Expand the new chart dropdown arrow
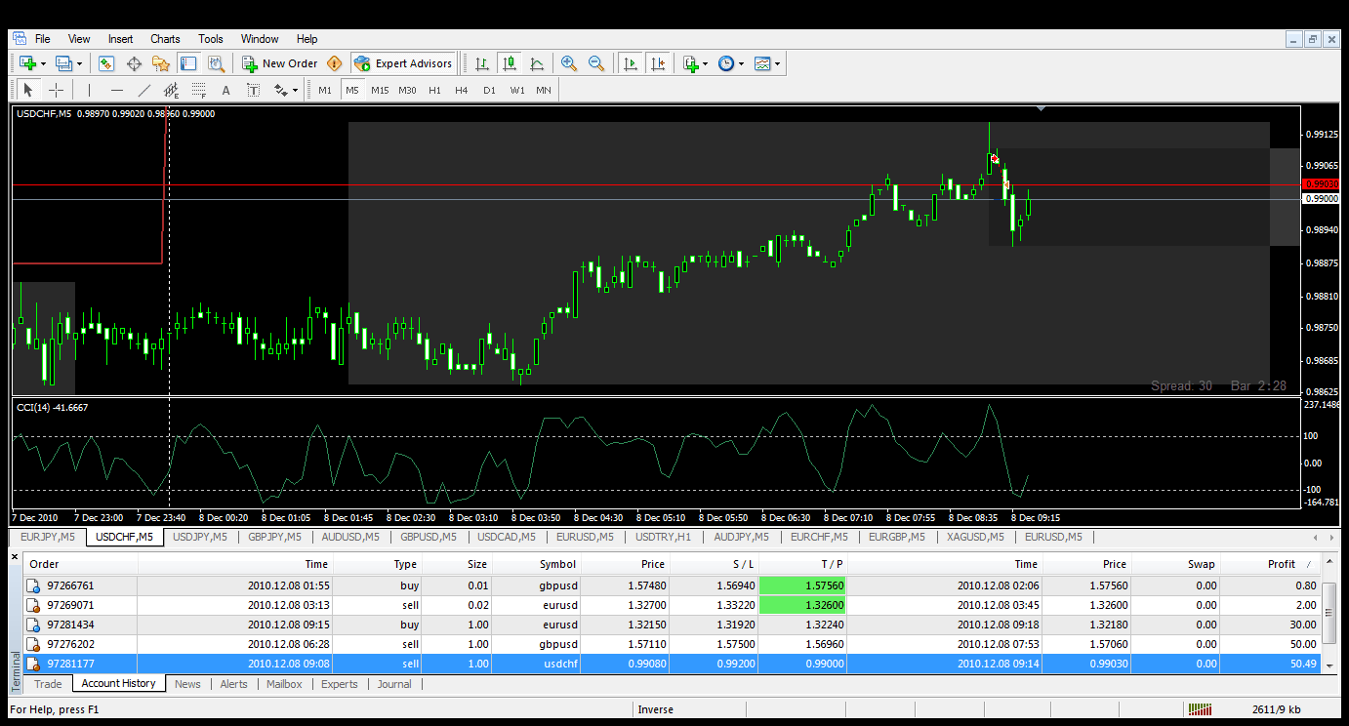The width and height of the screenshot is (1349, 726). 44,63
